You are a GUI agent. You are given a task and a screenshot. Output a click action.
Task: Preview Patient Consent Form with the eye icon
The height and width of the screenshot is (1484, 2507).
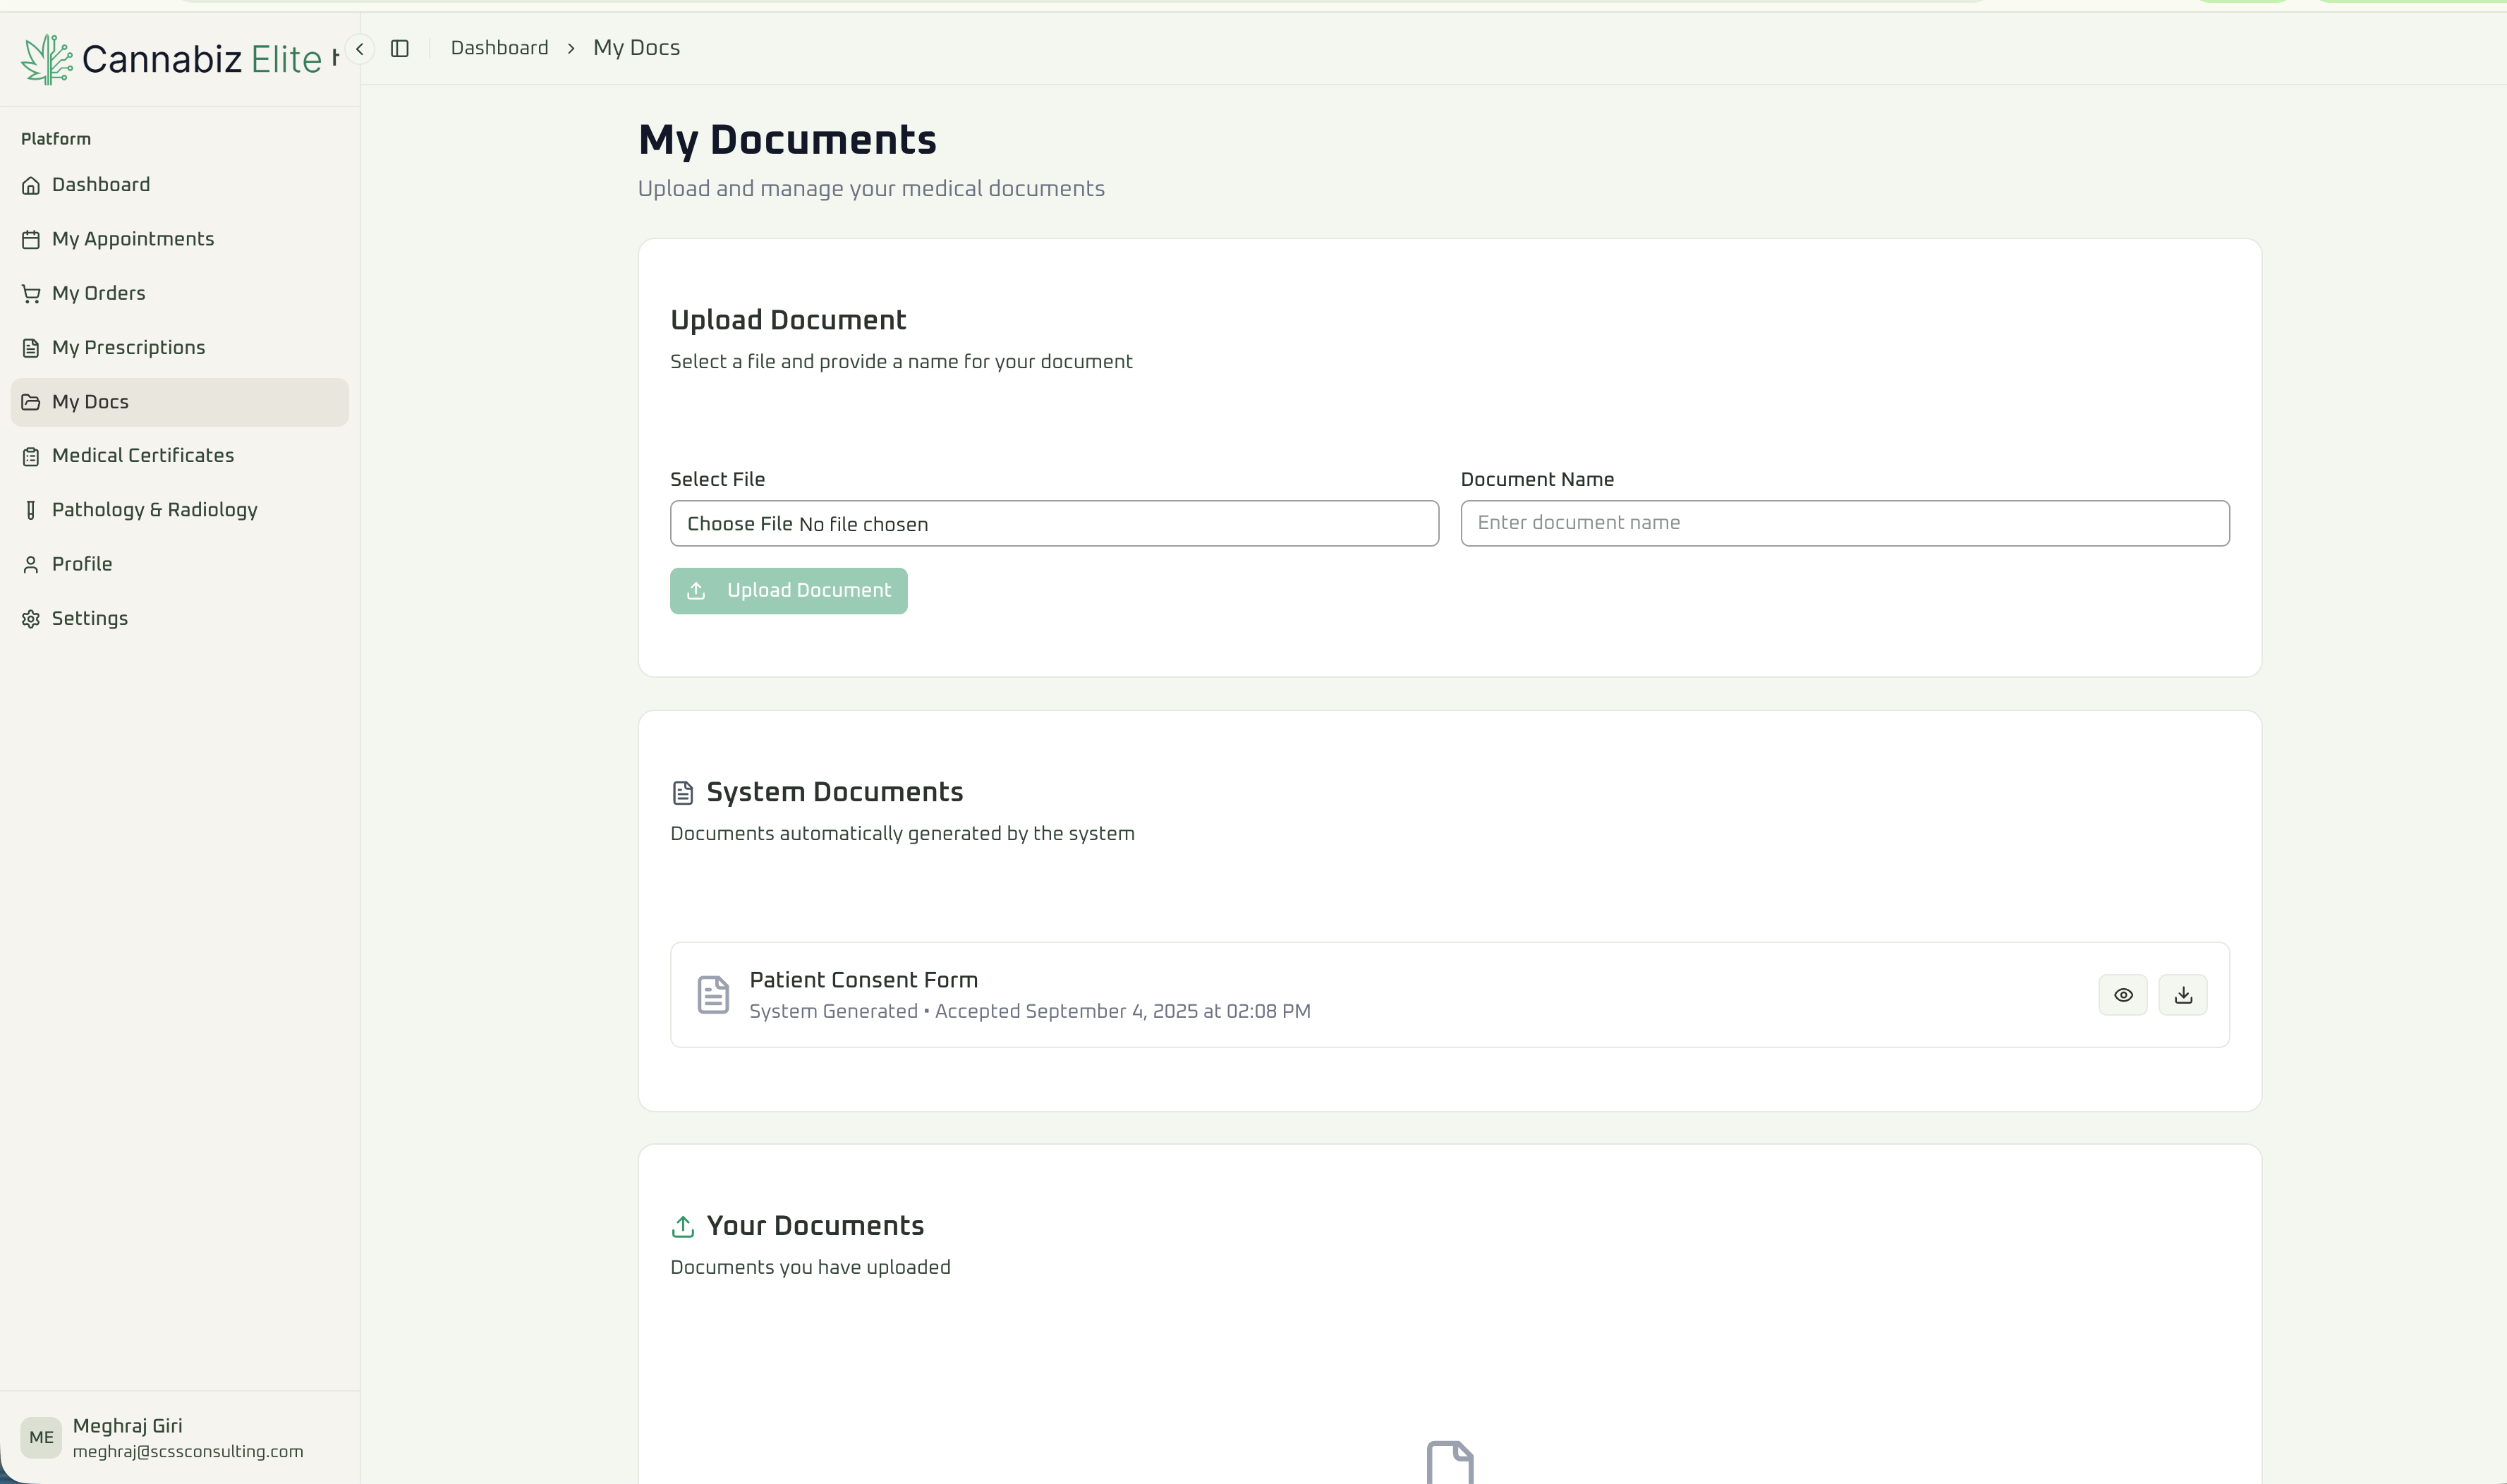pos(2123,994)
